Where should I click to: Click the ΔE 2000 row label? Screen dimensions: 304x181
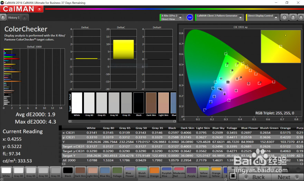[x=69, y=160]
